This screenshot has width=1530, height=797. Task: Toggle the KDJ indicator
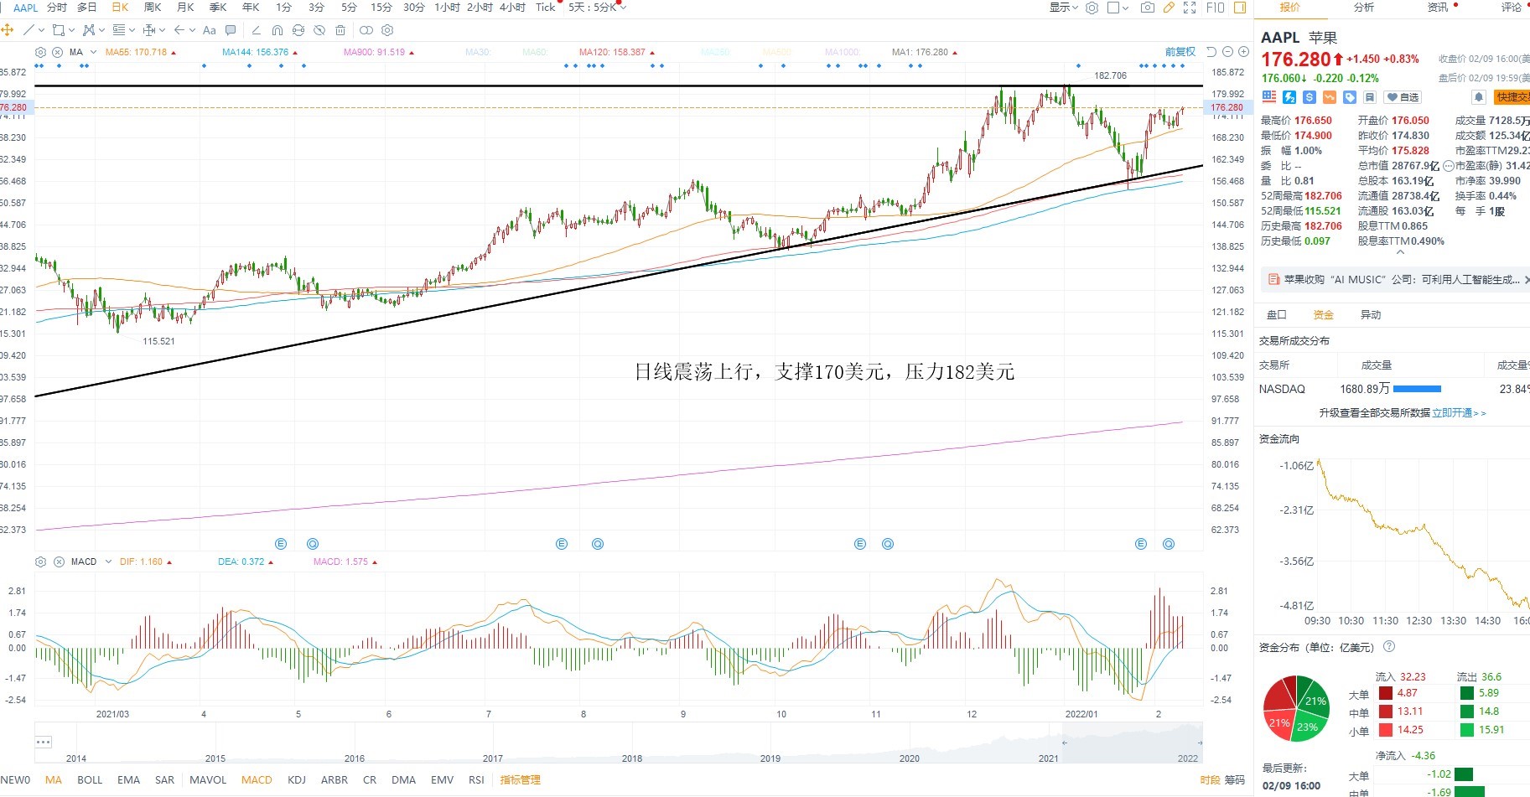point(297,779)
